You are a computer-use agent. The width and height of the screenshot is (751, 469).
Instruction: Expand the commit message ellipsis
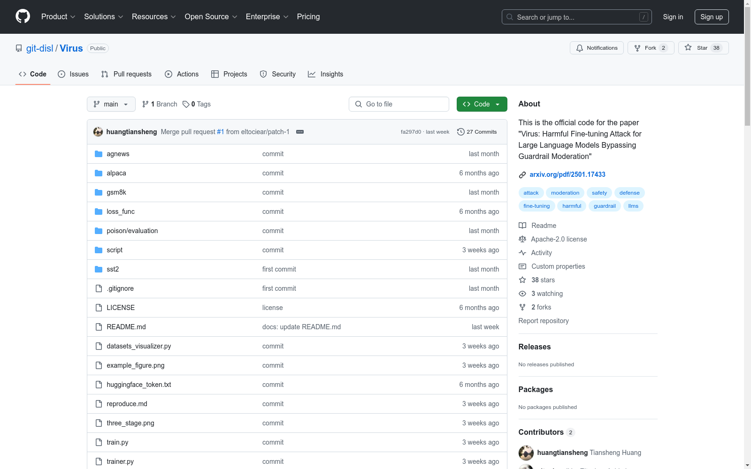coord(300,132)
